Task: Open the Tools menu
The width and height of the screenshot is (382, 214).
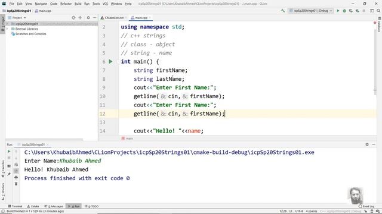Action: point(96,4)
